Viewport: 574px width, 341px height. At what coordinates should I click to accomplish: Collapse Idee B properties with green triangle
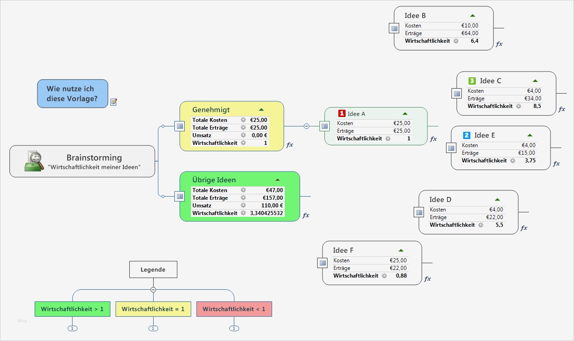pos(473,16)
